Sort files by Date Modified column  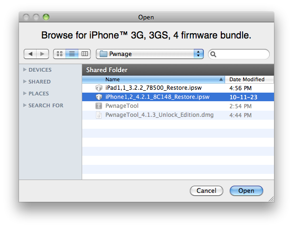pos(247,79)
